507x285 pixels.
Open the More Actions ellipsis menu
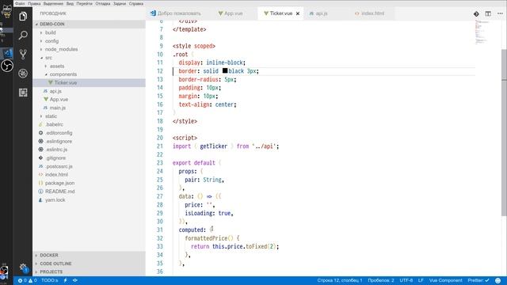pos(500,13)
